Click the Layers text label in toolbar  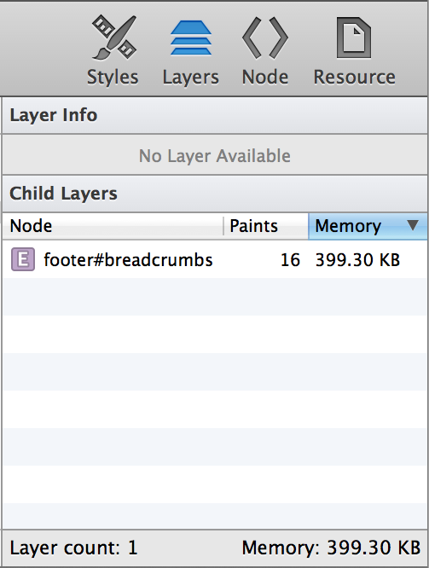coord(191,78)
